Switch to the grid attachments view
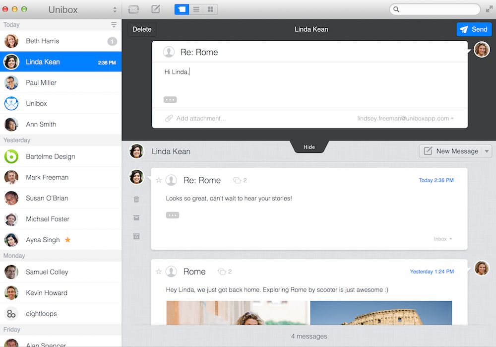Screen dimensions: 496x347 [x=210, y=9]
